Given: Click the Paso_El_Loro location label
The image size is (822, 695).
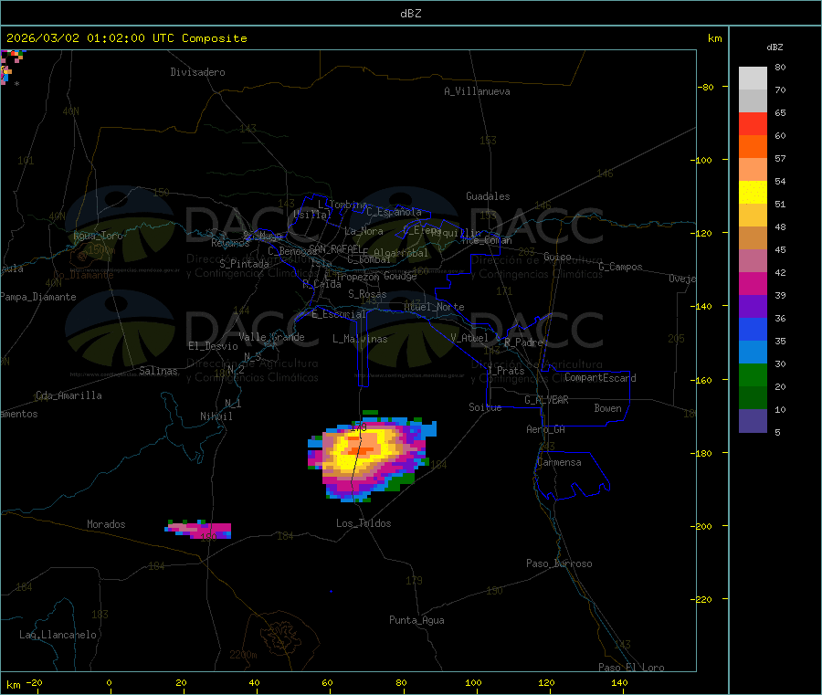Looking at the screenshot, I should (632, 668).
